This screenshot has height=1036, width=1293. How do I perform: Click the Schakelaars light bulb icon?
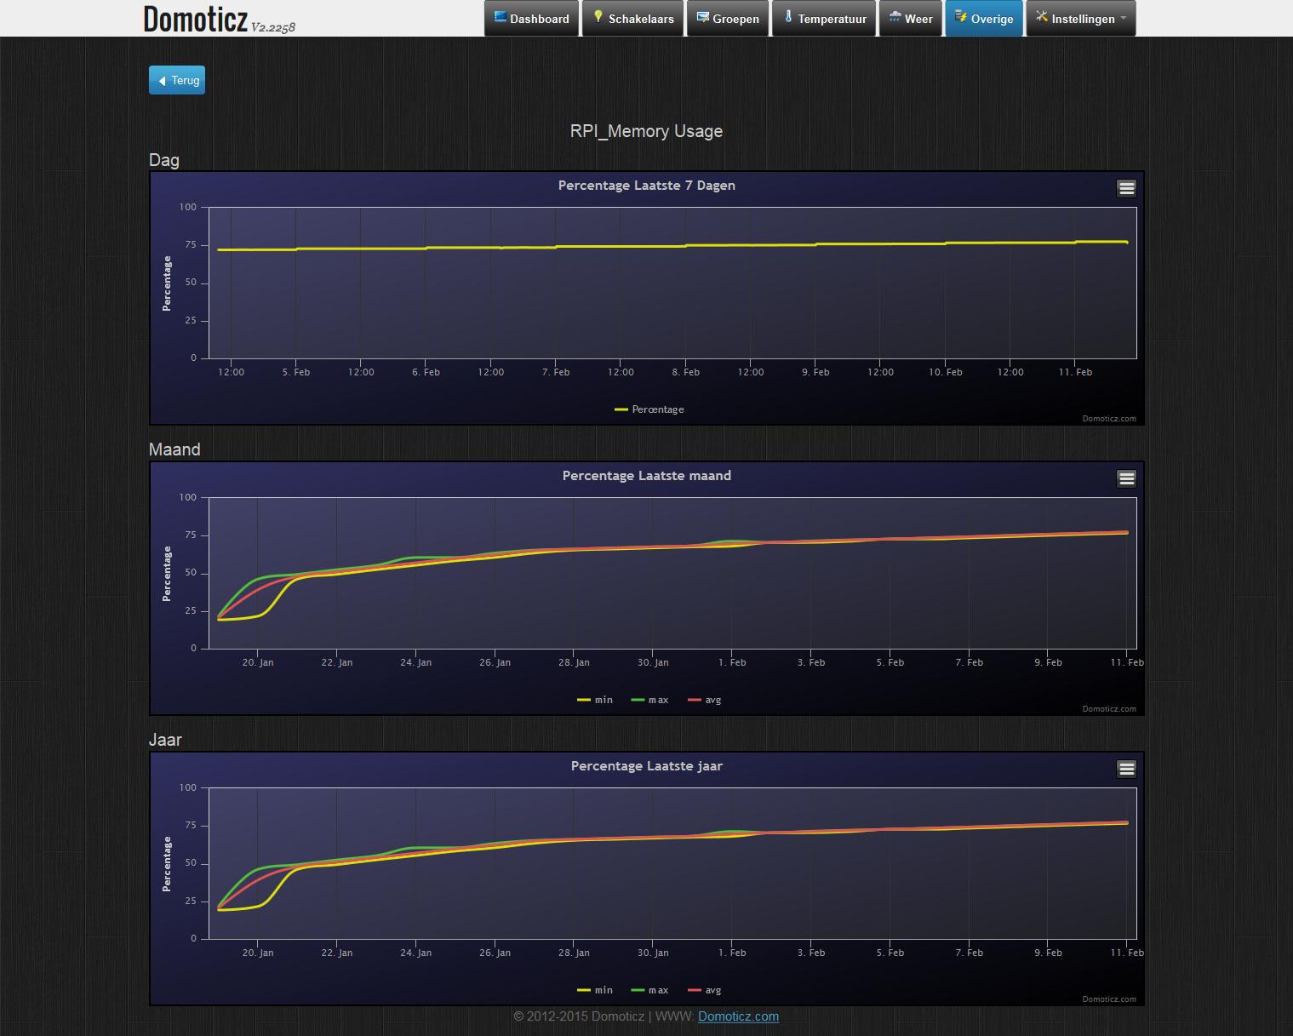598,17
